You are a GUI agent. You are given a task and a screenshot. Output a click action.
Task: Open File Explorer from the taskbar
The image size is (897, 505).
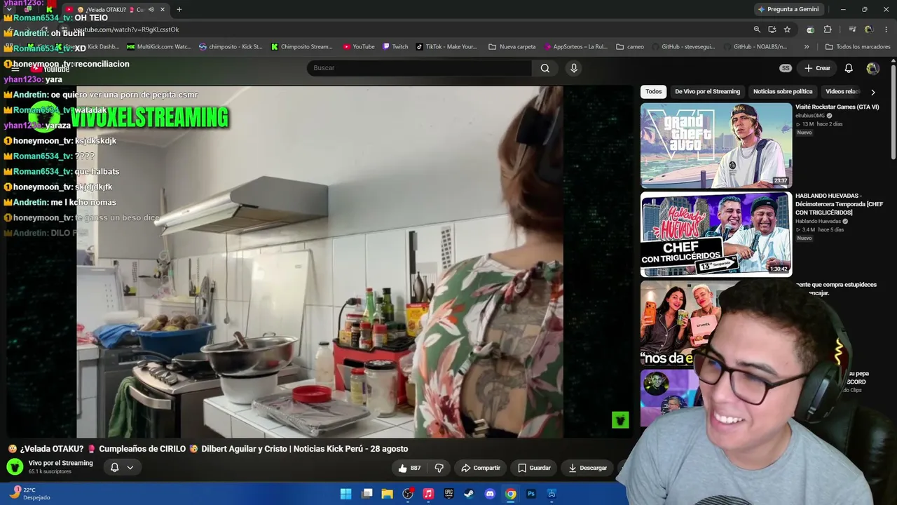point(387,494)
